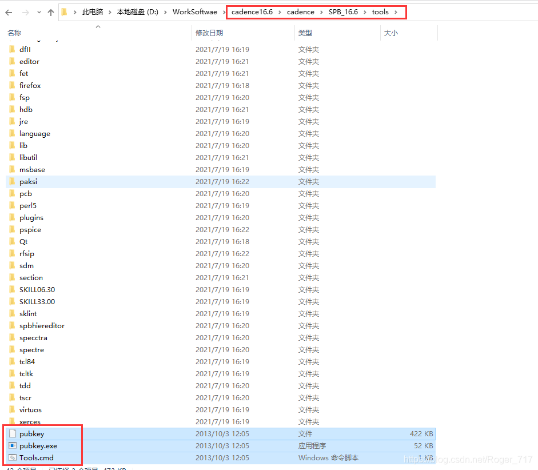Click the Back navigation arrow
Viewport: 538px width, 470px height.
[x=9, y=12]
